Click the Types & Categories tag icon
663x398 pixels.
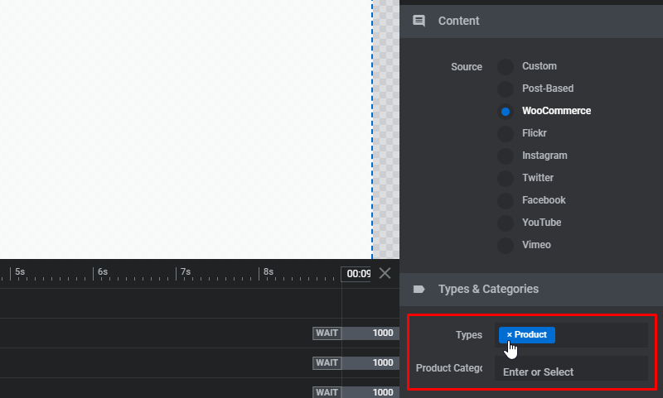[x=419, y=289]
